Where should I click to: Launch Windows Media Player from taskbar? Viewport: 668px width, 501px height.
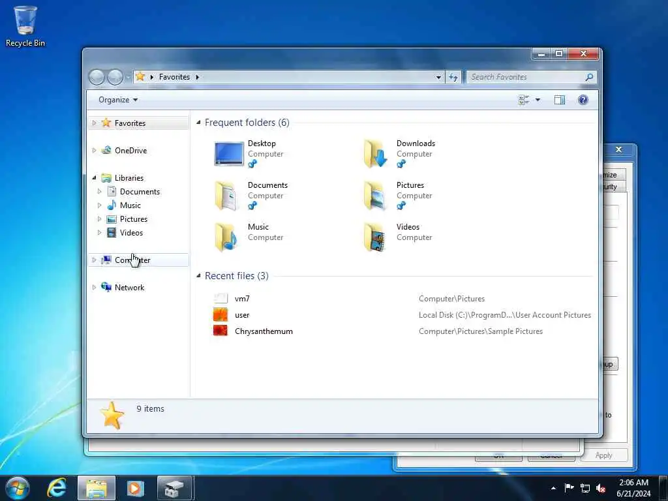click(x=135, y=488)
